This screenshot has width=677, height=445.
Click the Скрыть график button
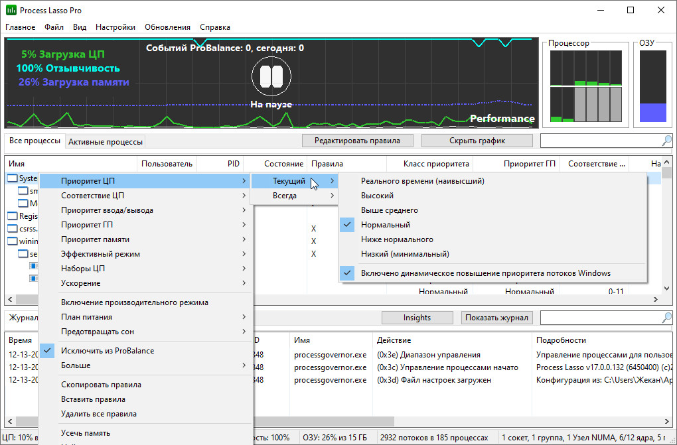point(477,141)
